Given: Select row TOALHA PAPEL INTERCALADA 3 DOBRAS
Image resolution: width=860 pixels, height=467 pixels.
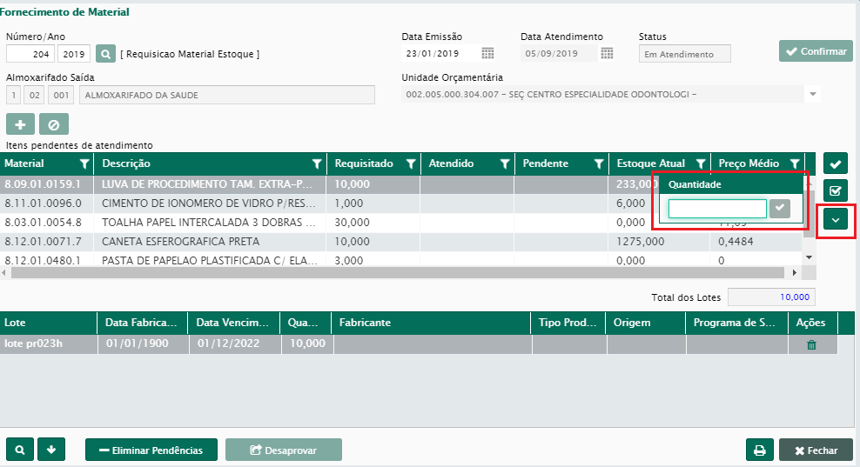Looking at the screenshot, I should tap(401, 223).
